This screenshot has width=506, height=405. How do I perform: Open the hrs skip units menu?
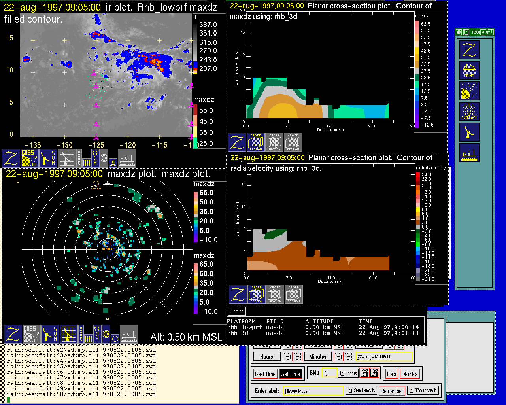tap(348, 373)
